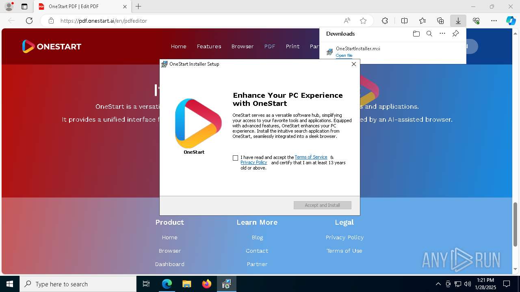The image size is (520, 292).
Task: Open a new tab with plus button
Action: click(139, 6)
